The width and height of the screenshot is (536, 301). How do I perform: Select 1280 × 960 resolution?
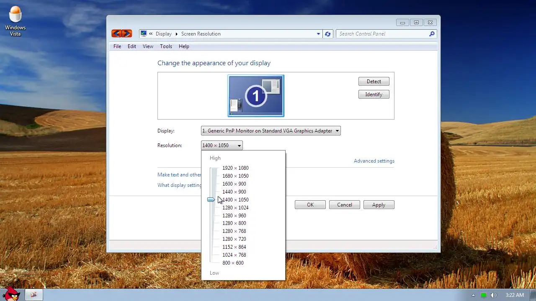tap(234, 216)
